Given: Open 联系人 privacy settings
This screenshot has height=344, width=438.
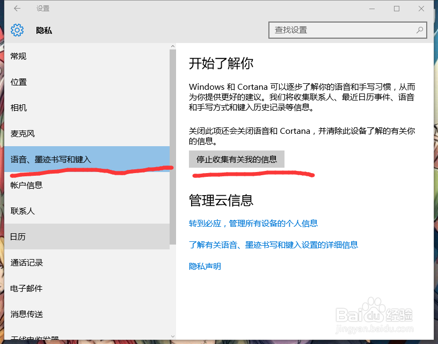Looking at the screenshot, I should coord(87,211).
